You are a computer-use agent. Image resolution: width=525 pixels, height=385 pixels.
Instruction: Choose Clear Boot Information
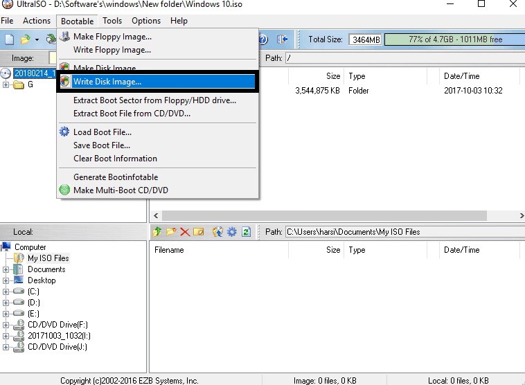click(x=157, y=159)
